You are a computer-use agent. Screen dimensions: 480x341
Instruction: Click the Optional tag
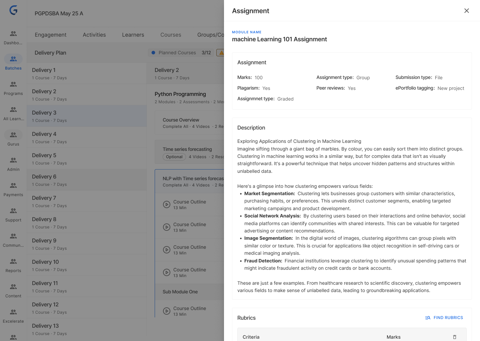click(174, 157)
